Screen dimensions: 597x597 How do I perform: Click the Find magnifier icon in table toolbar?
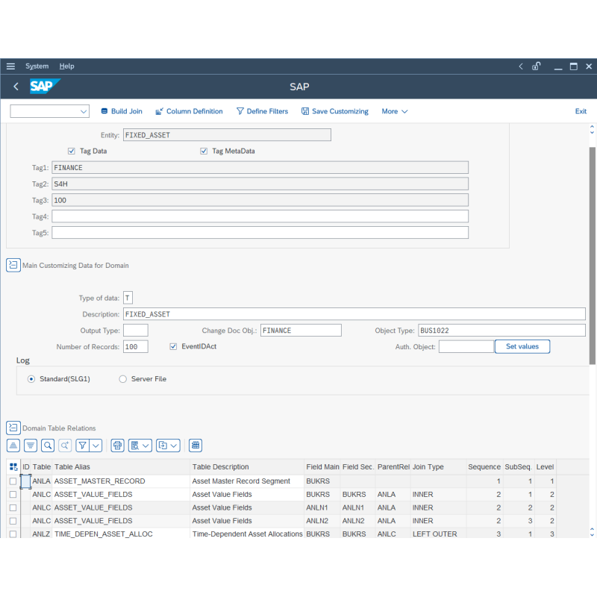click(x=48, y=445)
